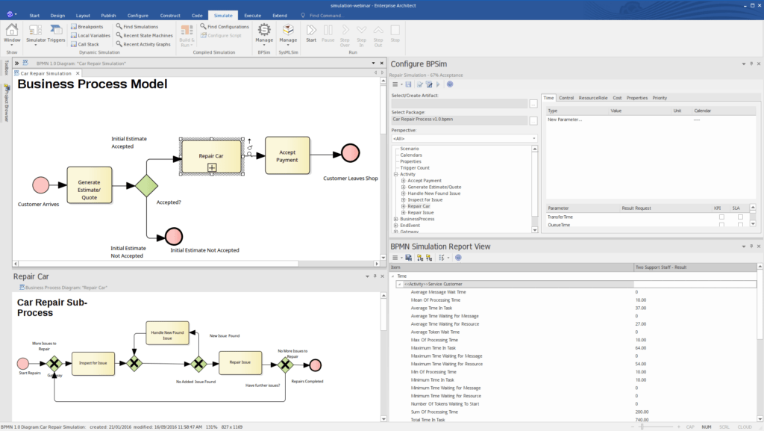Open the Perspective <All> dropdown

pyautogui.click(x=464, y=138)
